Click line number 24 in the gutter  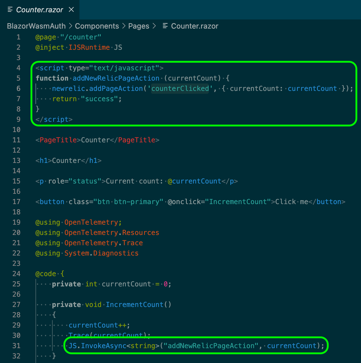click(17, 274)
